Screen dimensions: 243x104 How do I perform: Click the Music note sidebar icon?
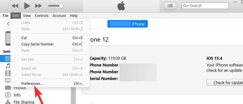(8, 66)
